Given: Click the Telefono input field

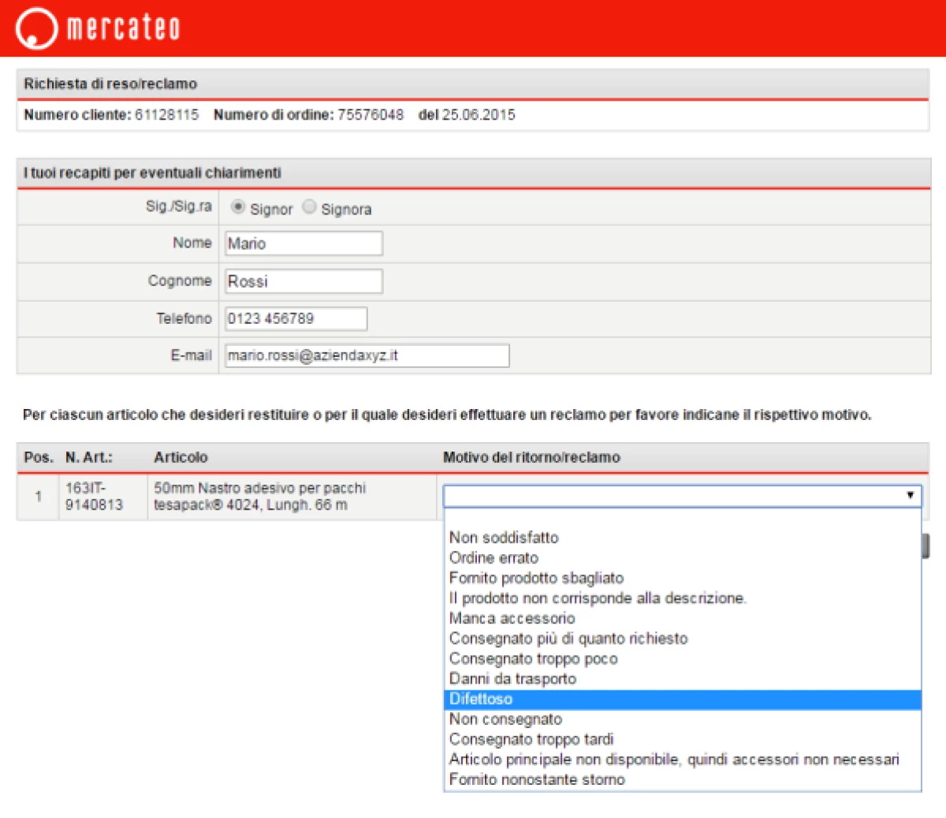Looking at the screenshot, I should (296, 319).
